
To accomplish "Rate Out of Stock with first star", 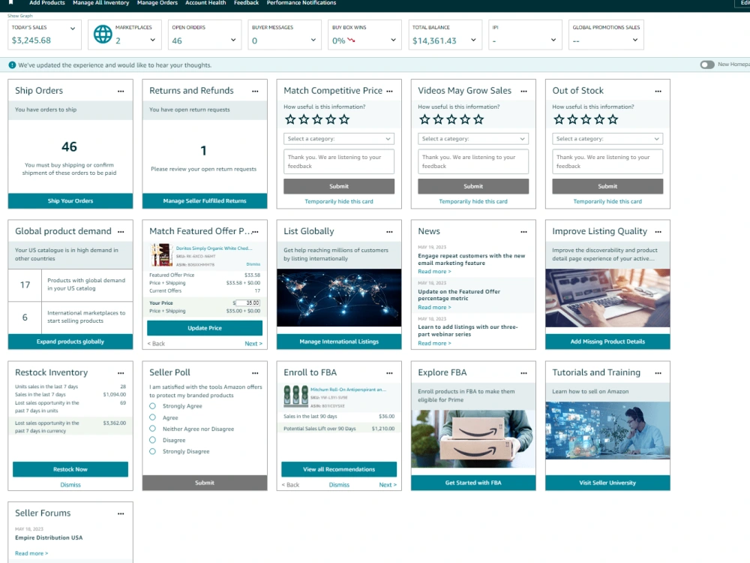I will (x=559, y=119).
